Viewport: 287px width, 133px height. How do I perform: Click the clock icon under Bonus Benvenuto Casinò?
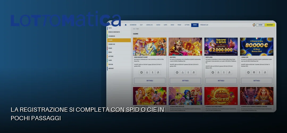141,72
